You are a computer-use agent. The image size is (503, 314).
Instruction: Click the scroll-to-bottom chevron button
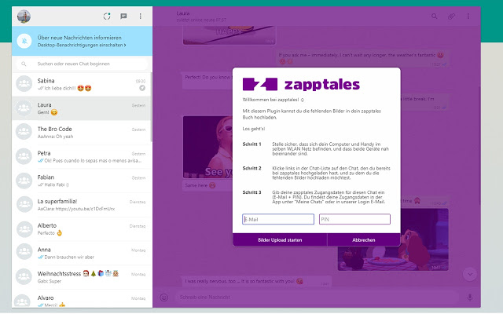click(x=470, y=274)
